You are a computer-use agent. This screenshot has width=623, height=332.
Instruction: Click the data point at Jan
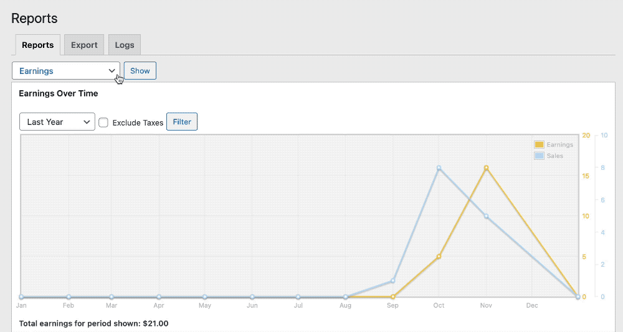21,297
